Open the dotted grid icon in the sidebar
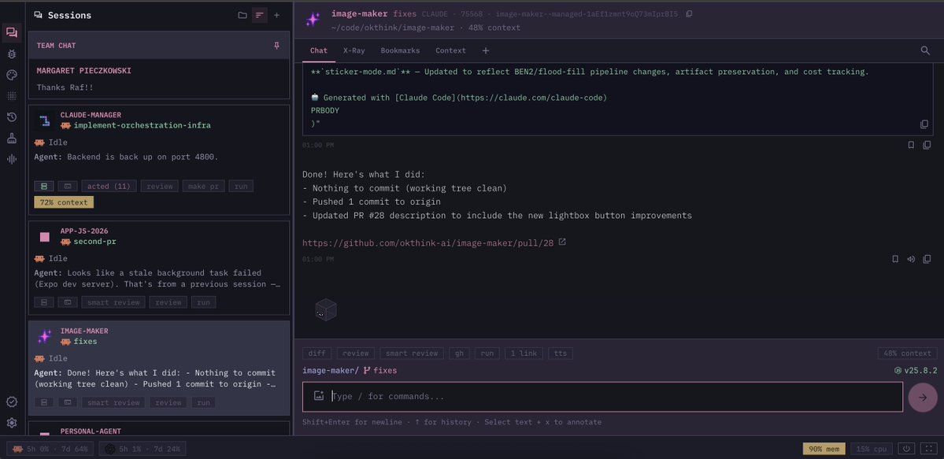944x459 pixels. pyautogui.click(x=12, y=96)
